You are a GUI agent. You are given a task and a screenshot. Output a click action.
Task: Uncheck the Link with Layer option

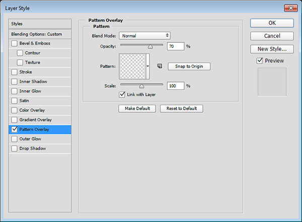coord(122,94)
